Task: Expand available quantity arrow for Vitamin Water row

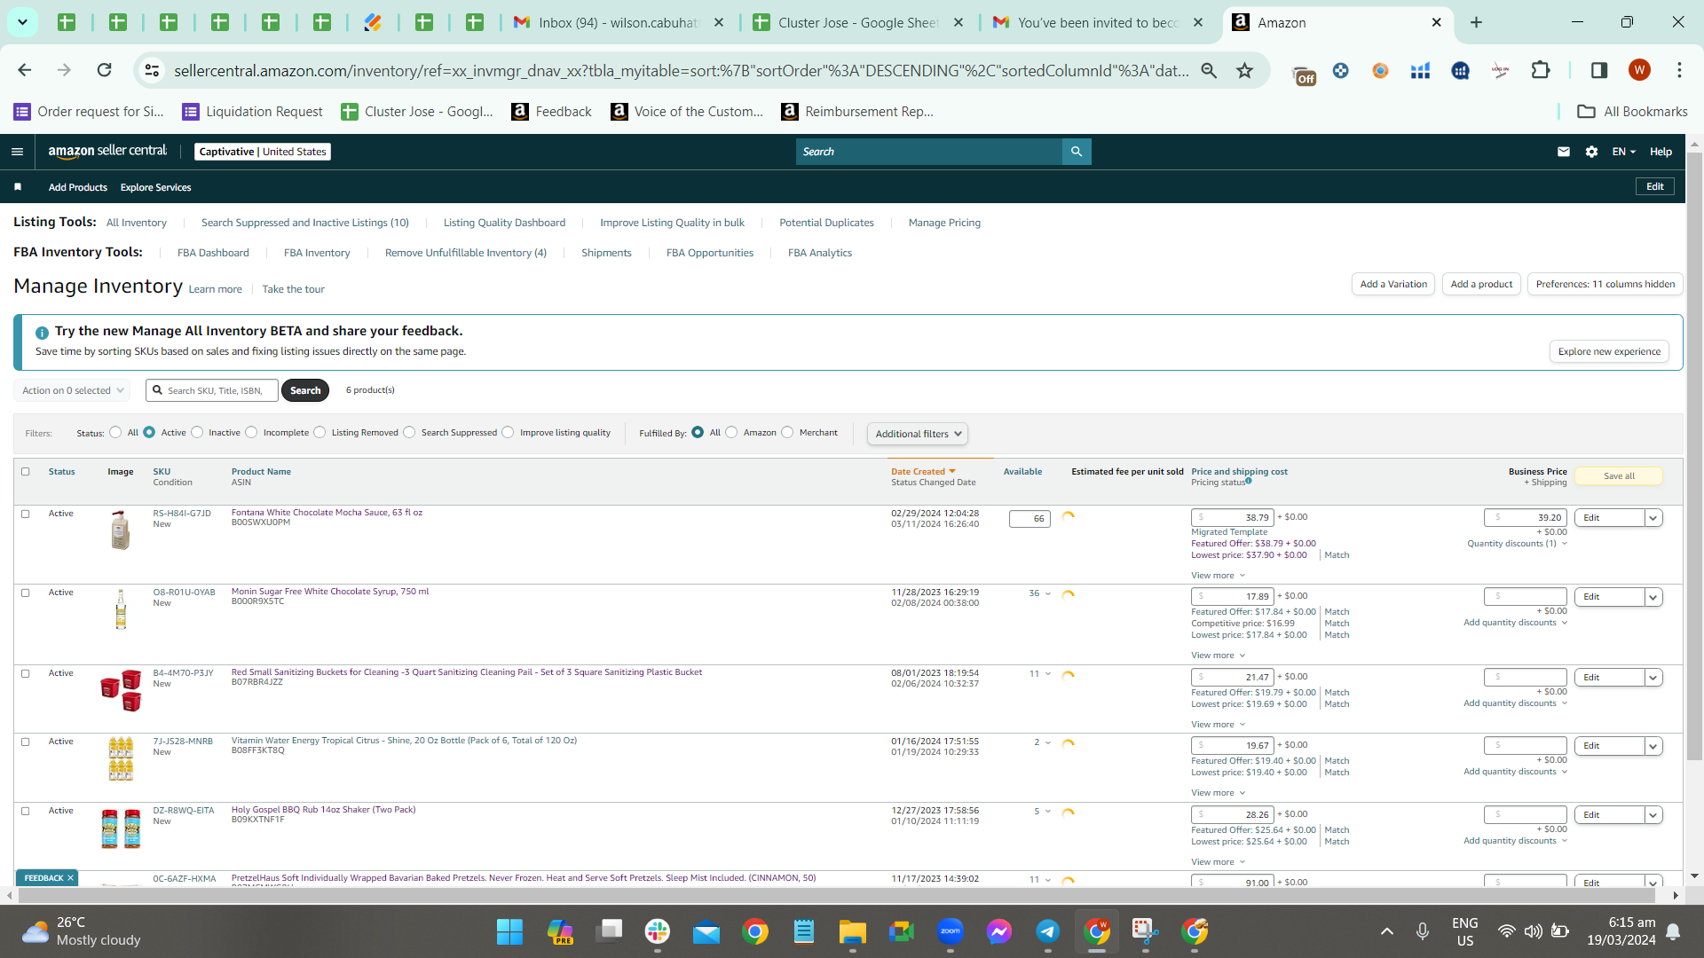Action: pyautogui.click(x=1048, y=742)
